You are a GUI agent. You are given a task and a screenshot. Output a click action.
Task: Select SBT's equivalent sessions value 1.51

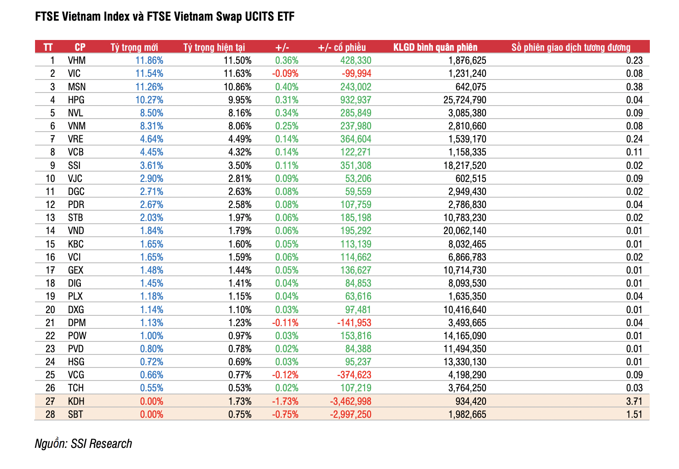635,414
